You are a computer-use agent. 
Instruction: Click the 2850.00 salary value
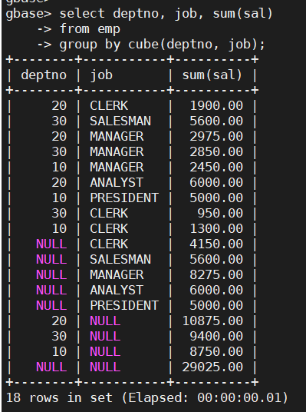coord(216,152)
